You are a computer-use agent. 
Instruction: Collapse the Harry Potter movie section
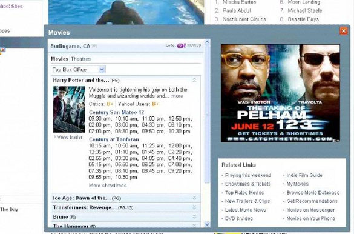click(x=194, y=80)
